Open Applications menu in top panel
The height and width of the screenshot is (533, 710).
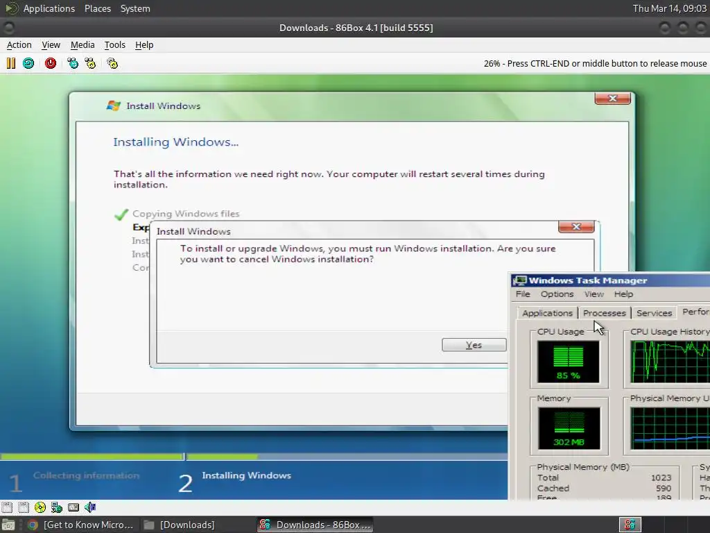pyautogui.click(x=49, y=8)
